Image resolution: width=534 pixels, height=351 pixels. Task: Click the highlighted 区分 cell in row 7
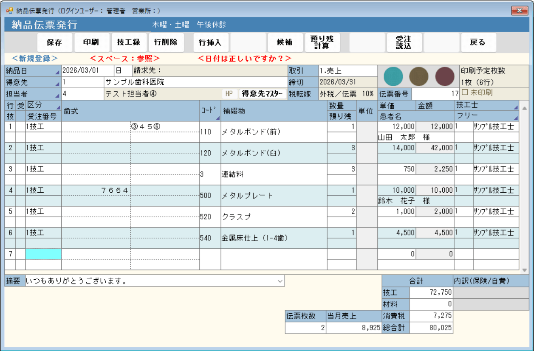coord(43,254)
